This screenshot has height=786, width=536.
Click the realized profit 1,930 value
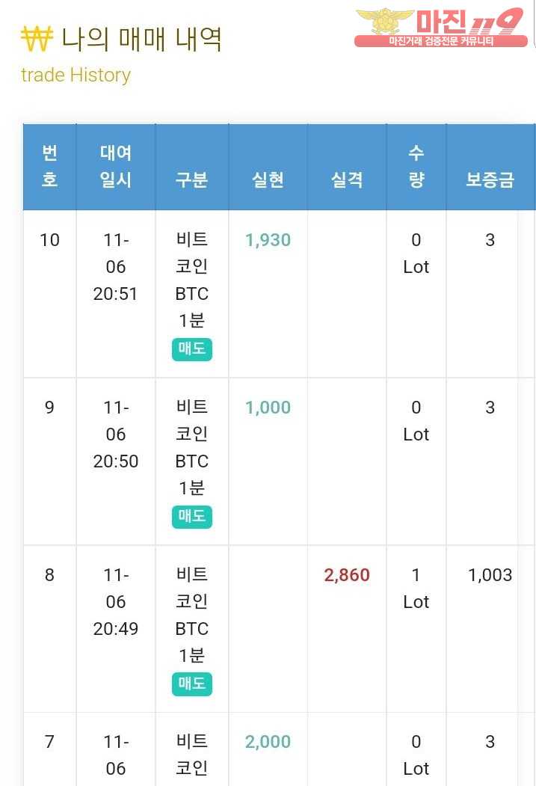tap(268, 240)
